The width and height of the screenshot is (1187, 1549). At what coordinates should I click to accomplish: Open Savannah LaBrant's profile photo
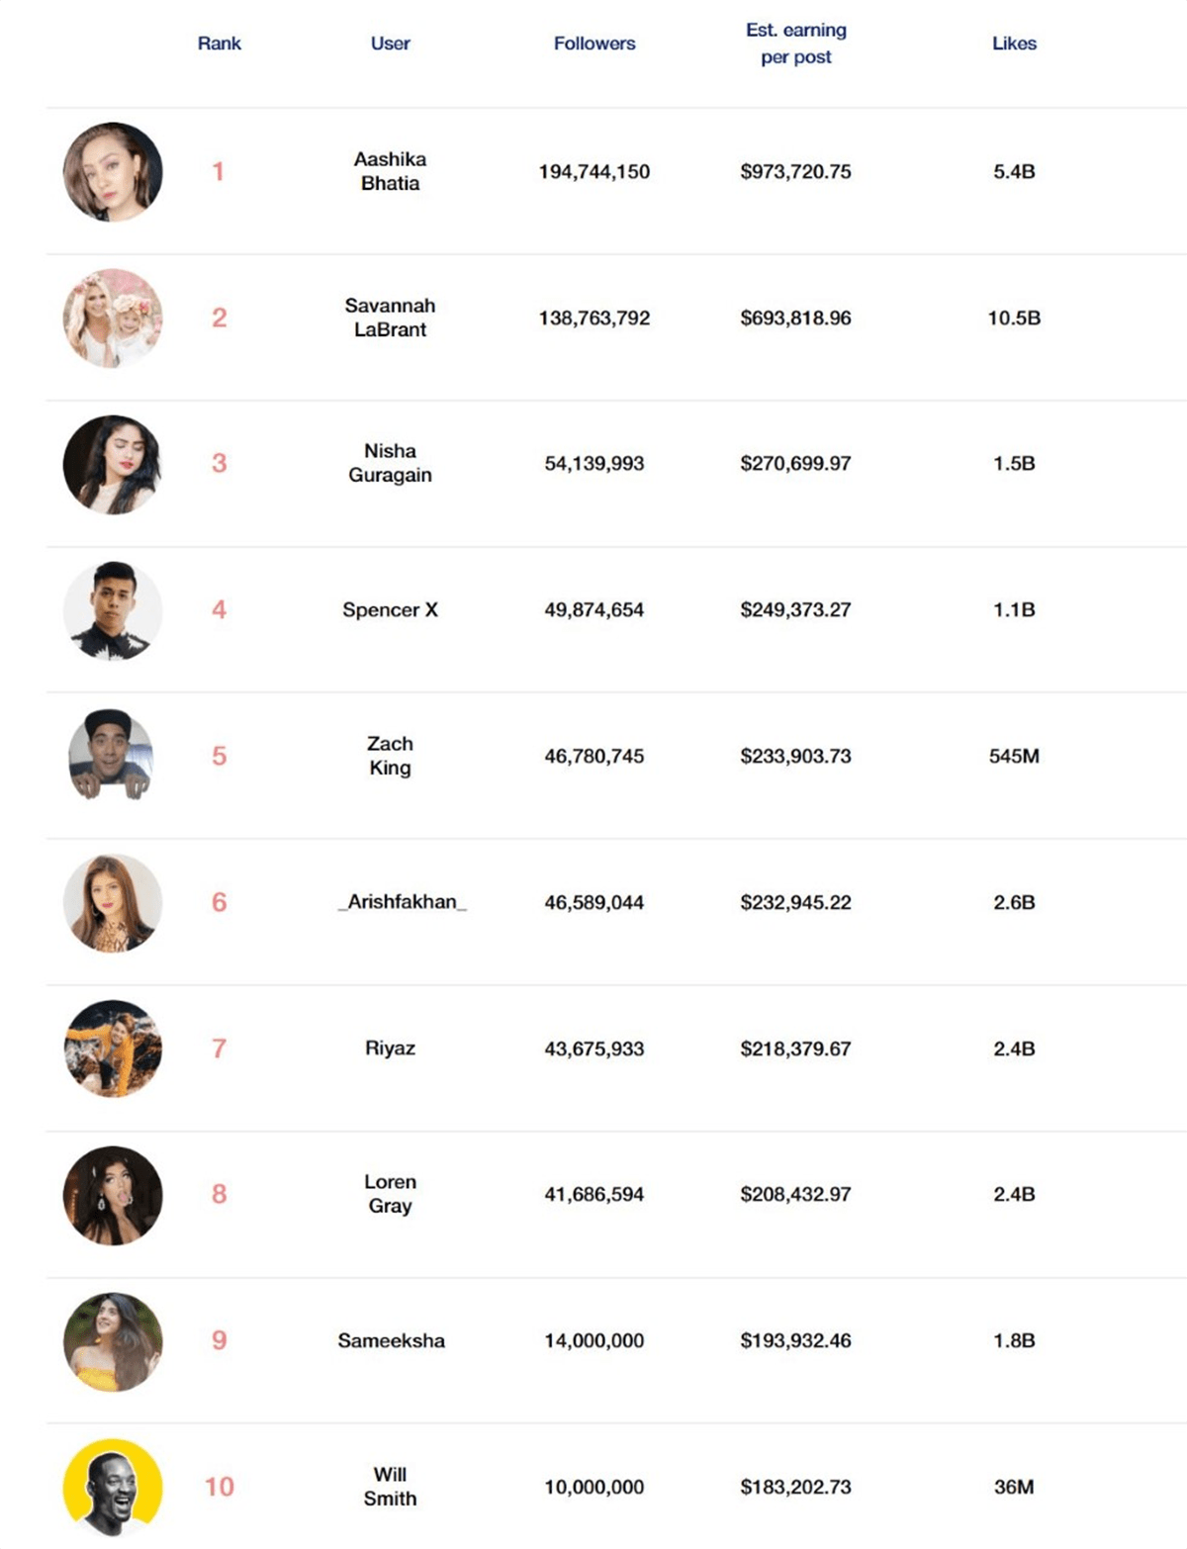click(x=113, y=319)
